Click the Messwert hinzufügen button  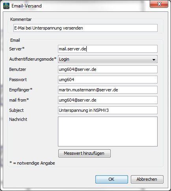[84, 153]
